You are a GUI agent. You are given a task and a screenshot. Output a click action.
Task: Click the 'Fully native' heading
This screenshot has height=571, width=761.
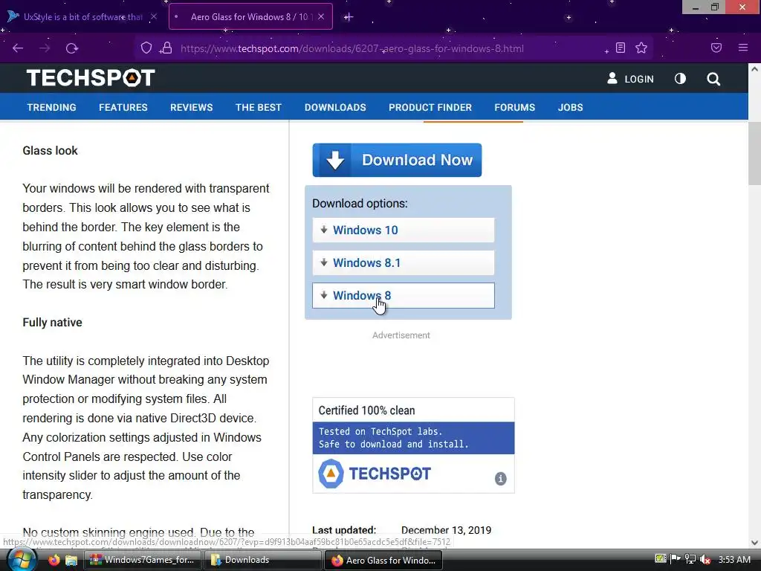click(x=53, y=323)
